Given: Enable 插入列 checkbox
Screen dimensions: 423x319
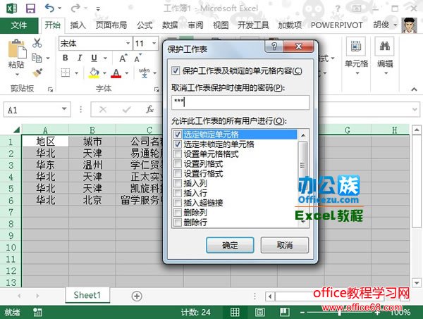Looking at the screenshot, I should 178,183.
